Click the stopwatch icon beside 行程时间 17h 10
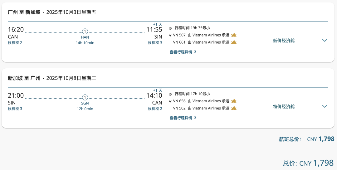 [x=170, y=94]
